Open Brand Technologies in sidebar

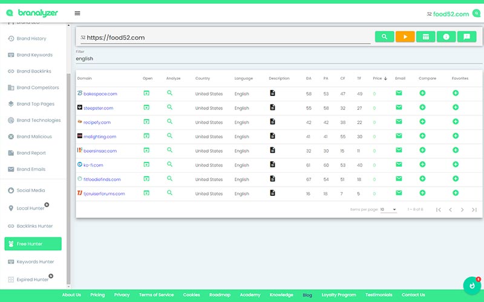coord(39,120)
